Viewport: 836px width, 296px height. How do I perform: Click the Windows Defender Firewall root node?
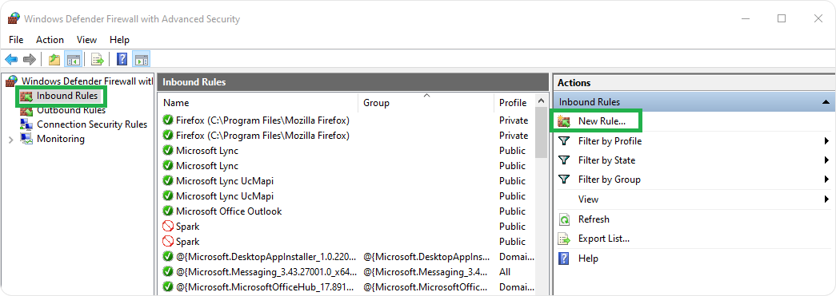[x=87, y=81]
